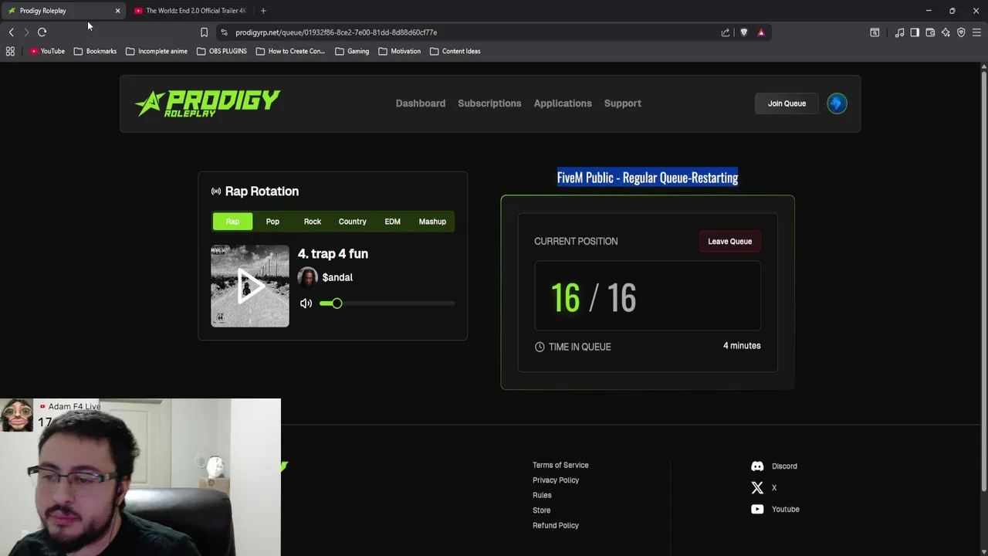Viewport: 988px width, 556px height.
Task: Open the Store footer link
Action: coord(541,510)
